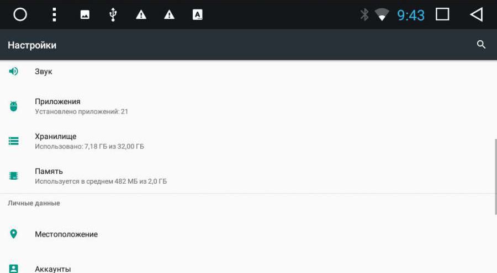
Task: Tap the Bluetooth status icon
Action: point(364,14)
